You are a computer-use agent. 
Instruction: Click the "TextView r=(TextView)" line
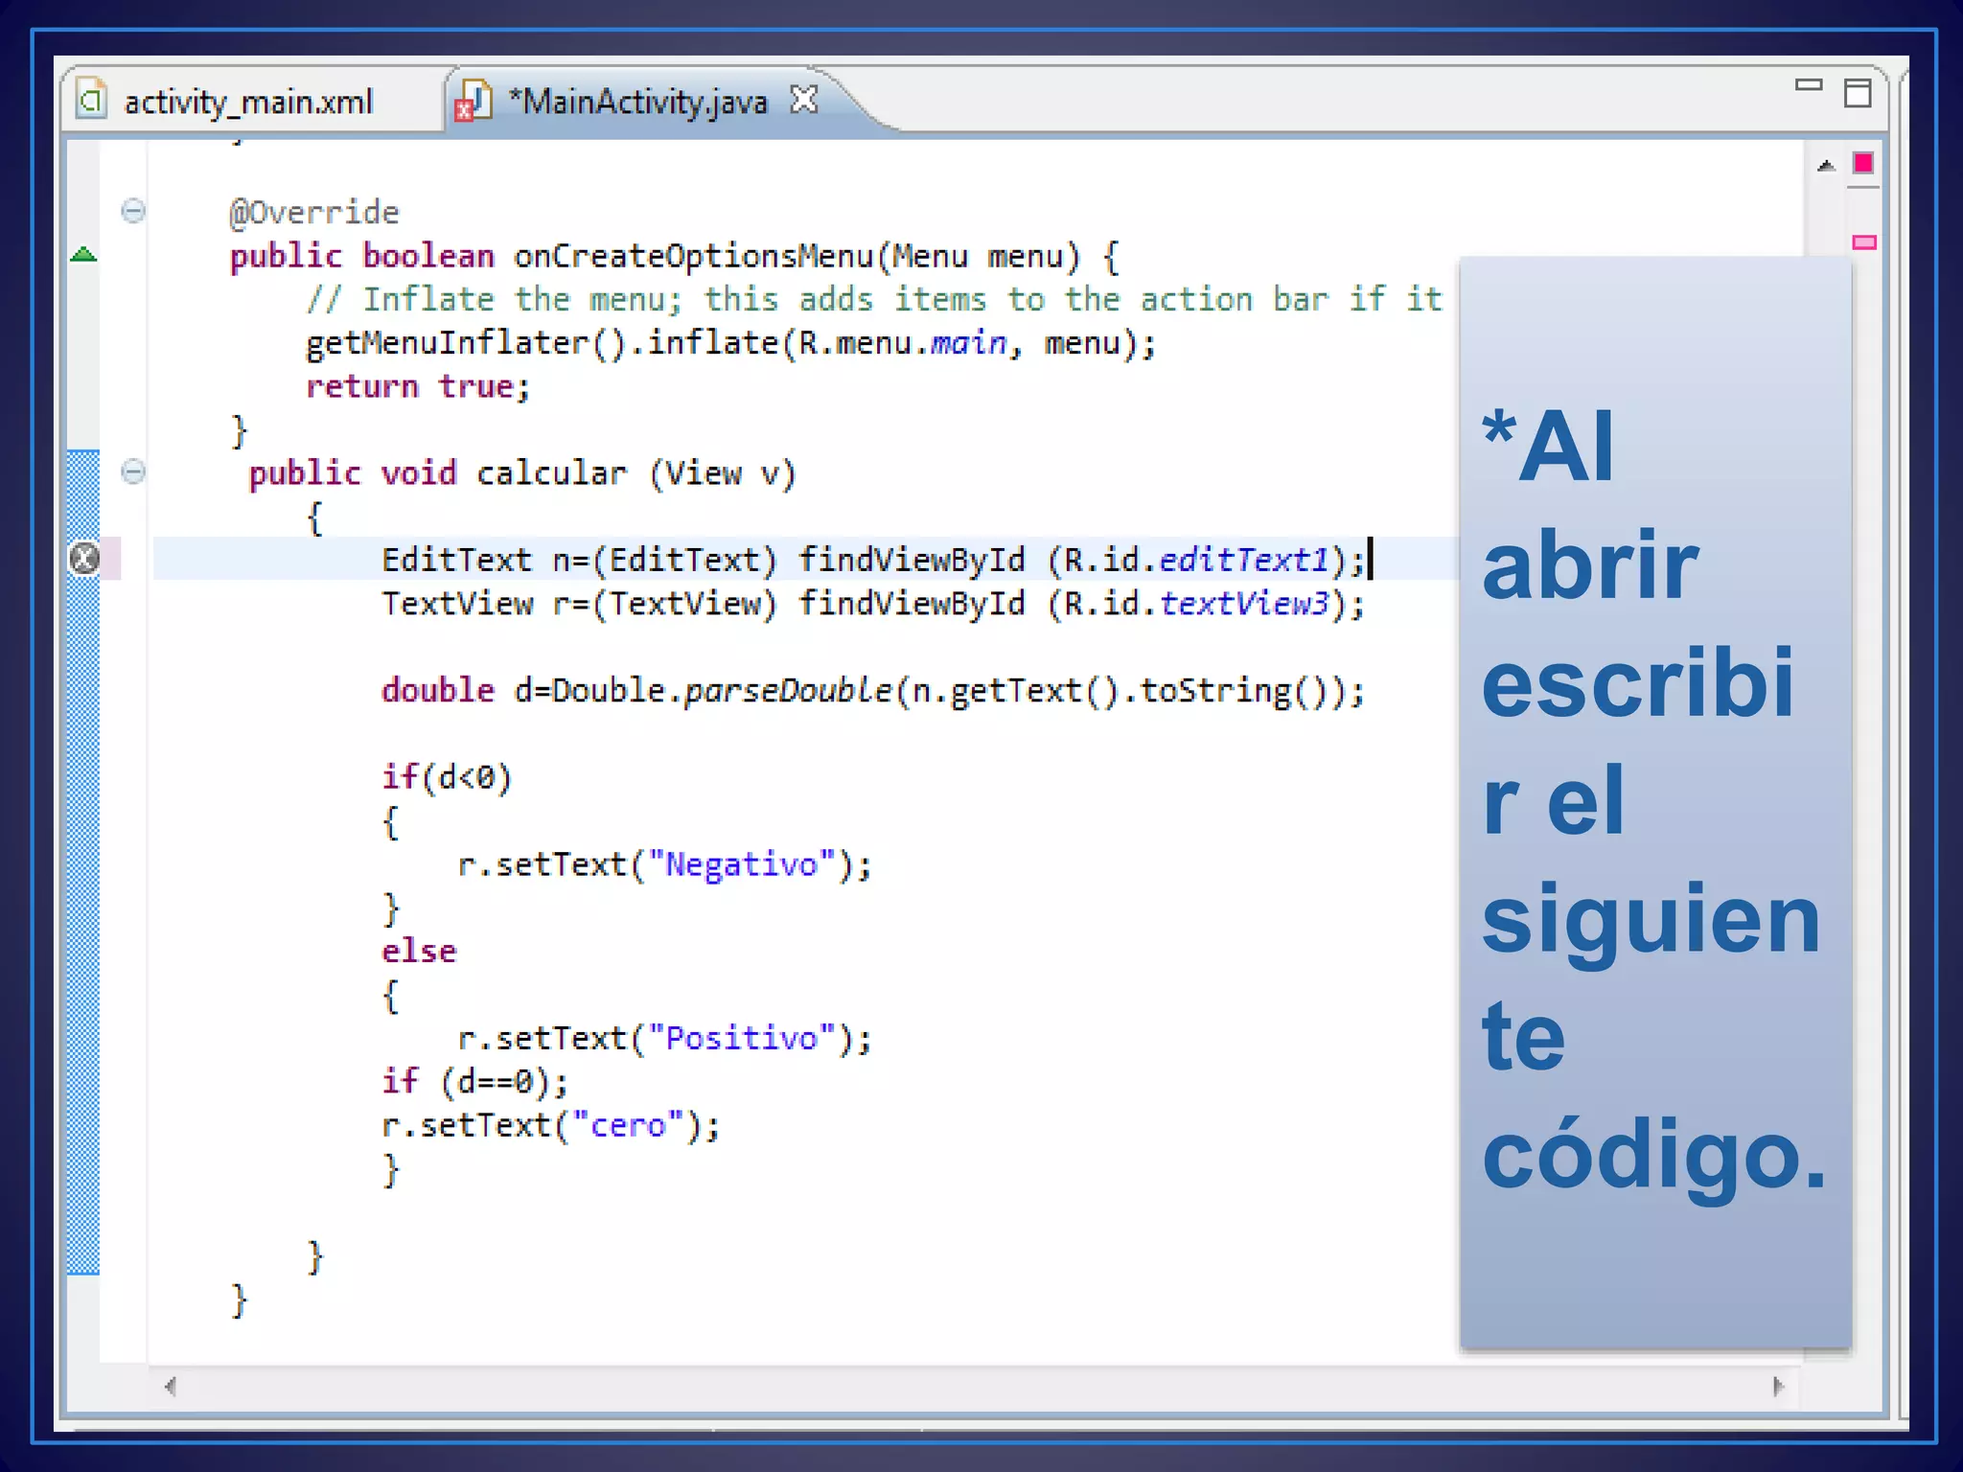pyautogui.click(x=872, y=604)
